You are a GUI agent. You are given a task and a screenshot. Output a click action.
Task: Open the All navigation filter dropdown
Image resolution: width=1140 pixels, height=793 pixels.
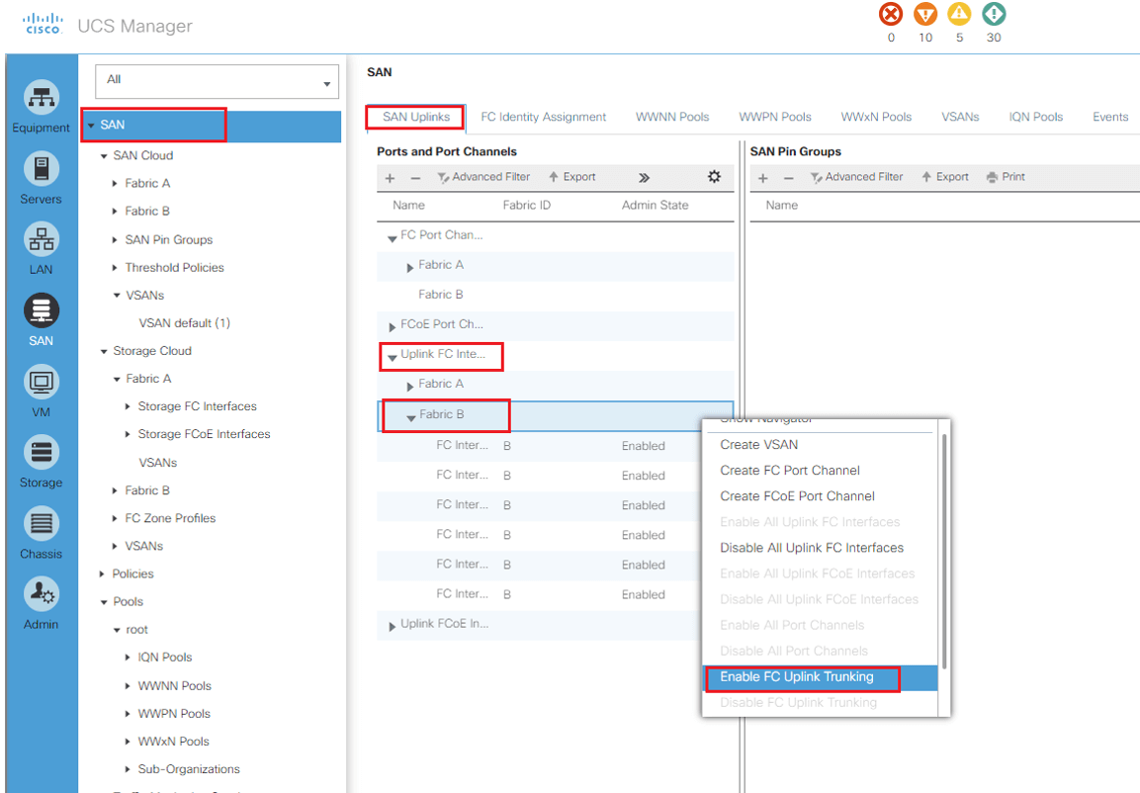(x=217, y=81)
